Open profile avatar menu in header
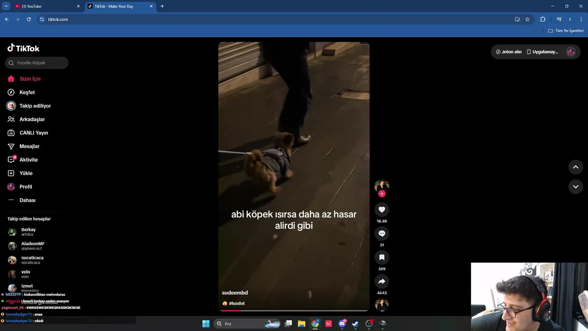 point(571,52)
